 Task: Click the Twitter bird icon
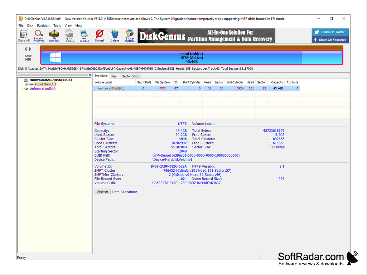click(x=317, y=32)
